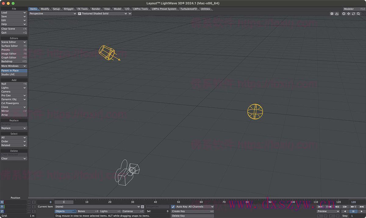
Task: Step back one frame
Action: pyautogui.click(x=337, y=207)
